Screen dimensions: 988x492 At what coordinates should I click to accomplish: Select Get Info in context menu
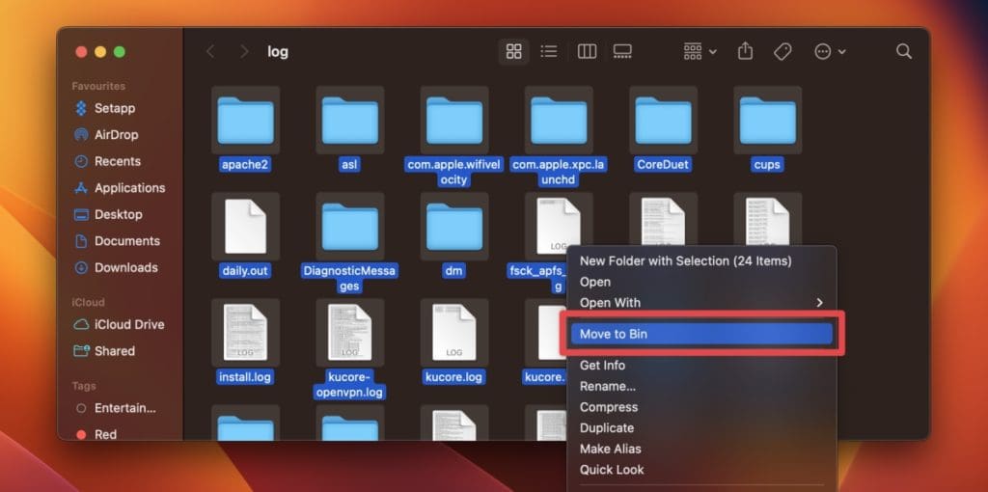(x=602, y=366)
